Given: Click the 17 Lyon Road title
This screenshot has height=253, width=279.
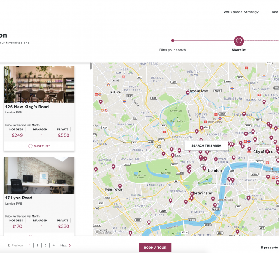Looking at the screenshot, I should [x=19, y=198].
